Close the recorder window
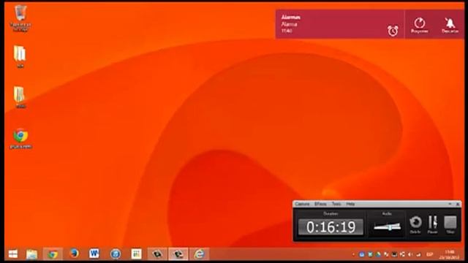The image size is (468, 263). (458, 204)
